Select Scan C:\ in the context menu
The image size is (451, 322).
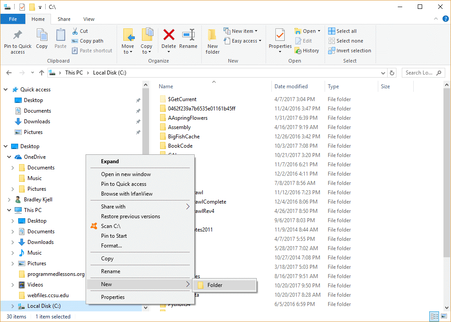coord(140,226)
